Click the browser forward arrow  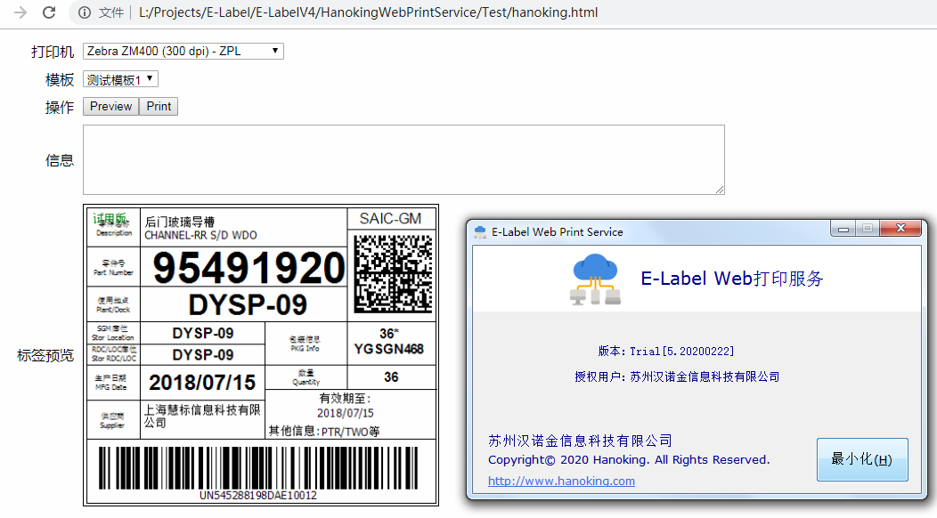[x=20, y=12]
